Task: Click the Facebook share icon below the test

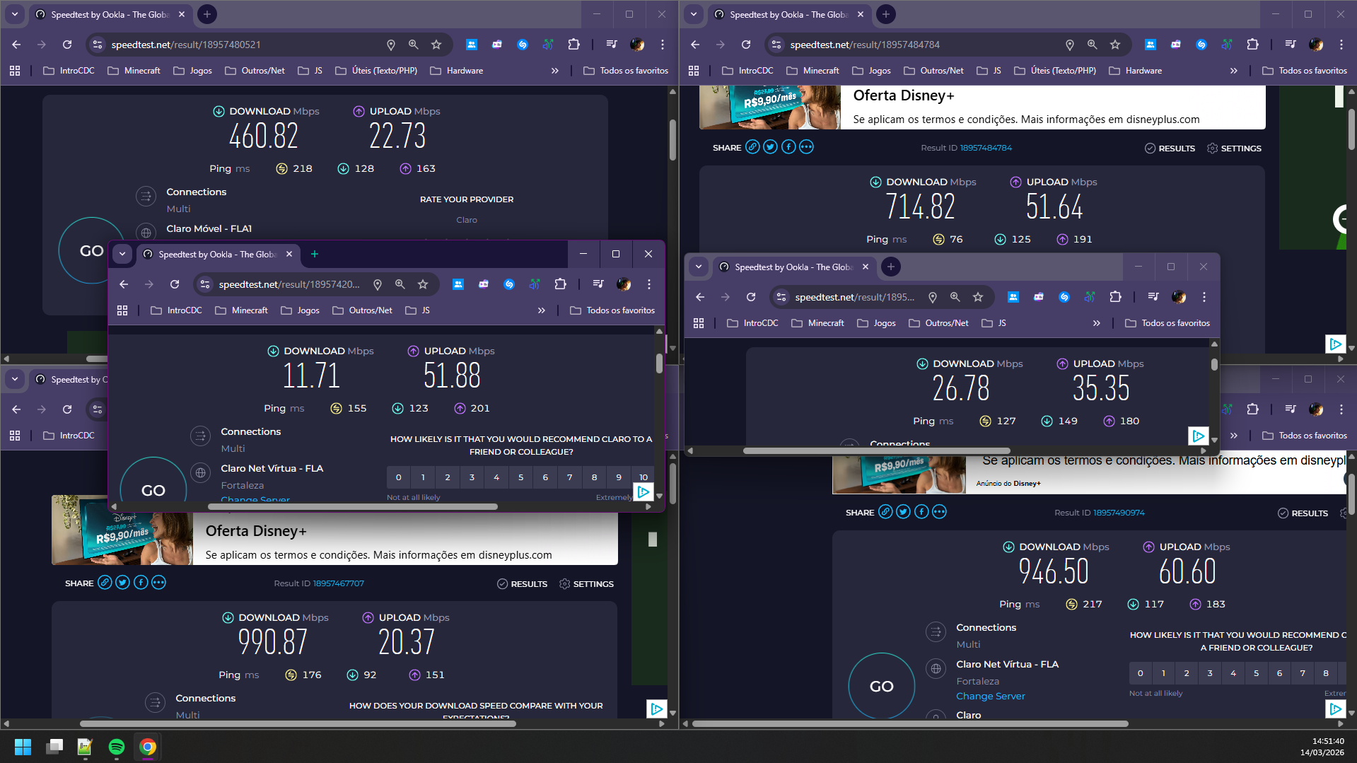Action: (140, 582)
